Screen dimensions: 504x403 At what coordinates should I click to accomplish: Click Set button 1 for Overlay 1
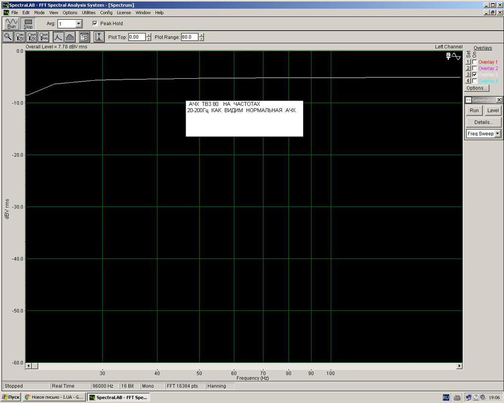(x=468, y=62)
